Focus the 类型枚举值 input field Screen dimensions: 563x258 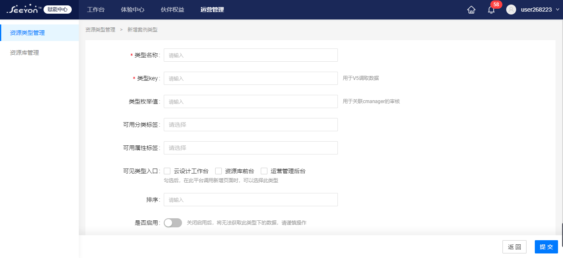(x=251, y=101)
